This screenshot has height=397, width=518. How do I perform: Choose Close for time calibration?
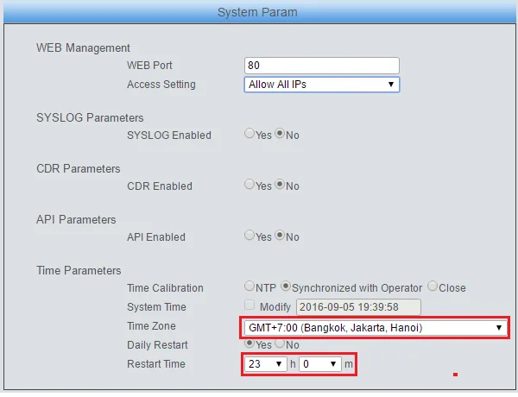click(433, 286)
